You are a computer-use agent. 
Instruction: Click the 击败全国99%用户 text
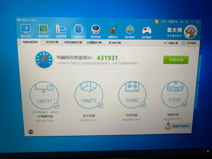coord(172,119)
